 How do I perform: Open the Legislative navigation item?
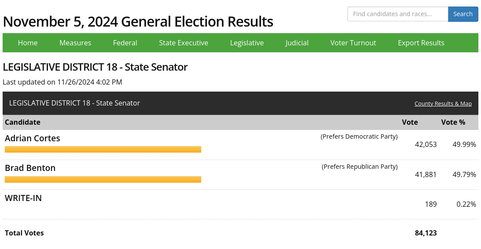tap(247, 43)
